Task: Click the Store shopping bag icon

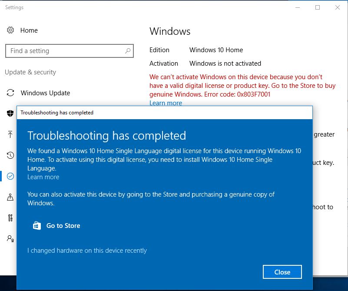Action: point(37,225)
